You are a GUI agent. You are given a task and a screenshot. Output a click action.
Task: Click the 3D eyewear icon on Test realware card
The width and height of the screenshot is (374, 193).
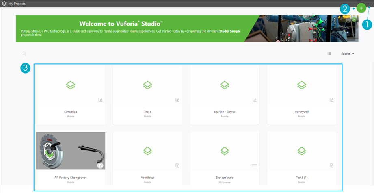pos(254,165)
